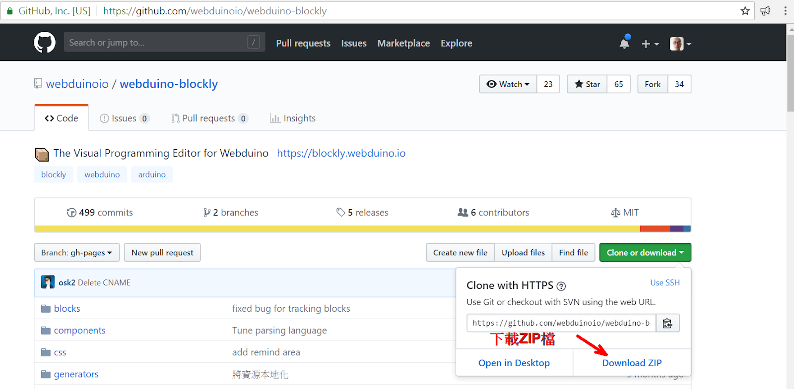Click the webduino topic tag
This screenshot has height=389, width=794.
click(102, 174)
